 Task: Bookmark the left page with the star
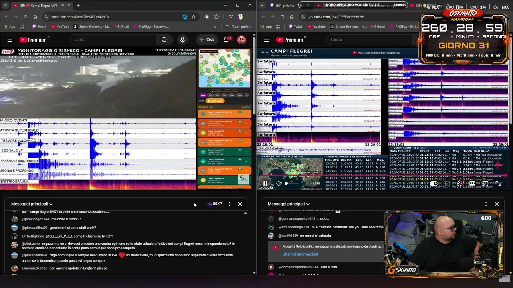[194, 17]
